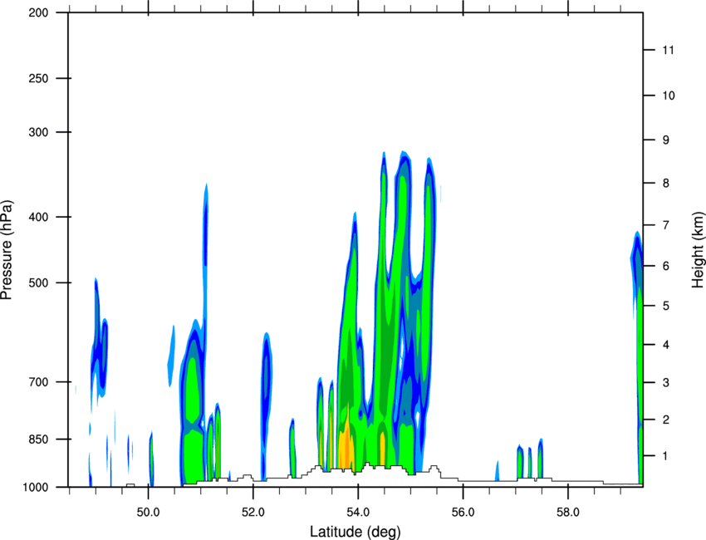The height and width of the screenshot is (540, 706).
Task: Pick the 10 km height label
Action: pyautogui.click(x=669, y=96)
